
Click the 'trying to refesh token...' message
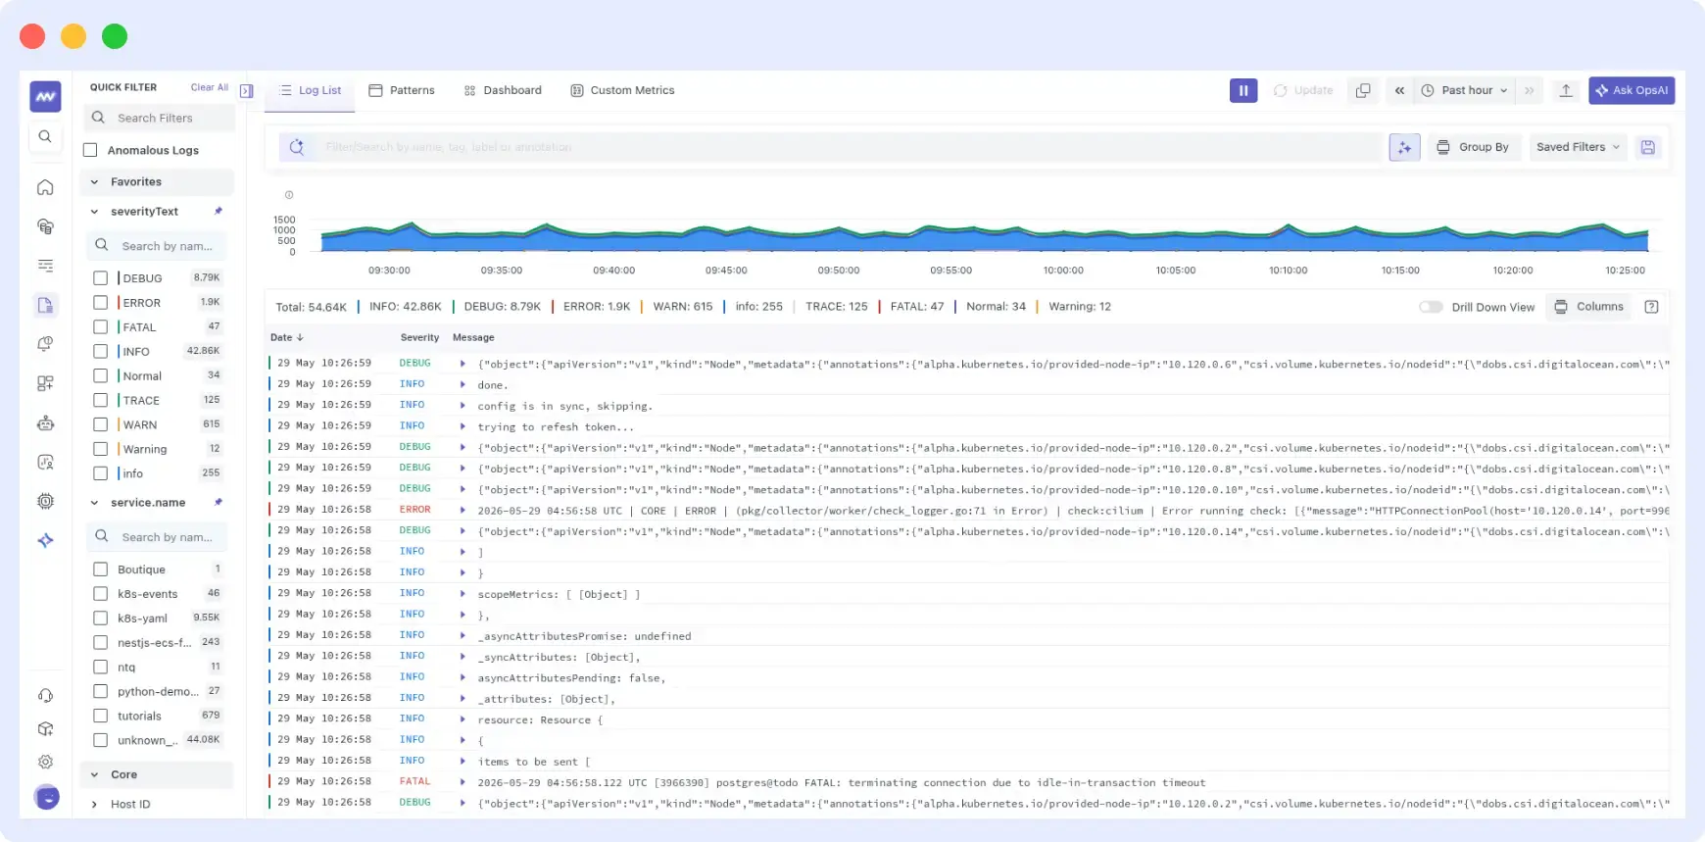[x=556, y=426]
